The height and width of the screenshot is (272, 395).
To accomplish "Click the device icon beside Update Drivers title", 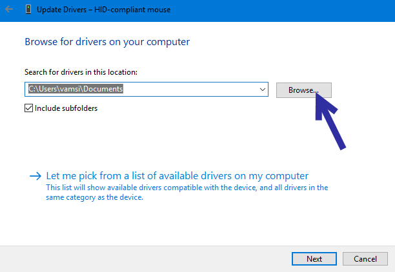I will [28, 10].
